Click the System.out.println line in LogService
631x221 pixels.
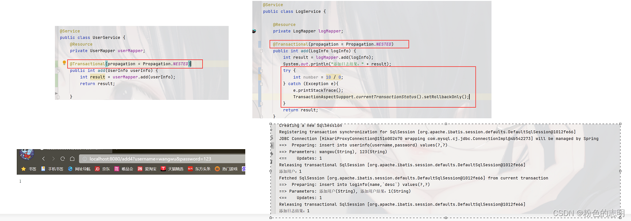[337, 64]
